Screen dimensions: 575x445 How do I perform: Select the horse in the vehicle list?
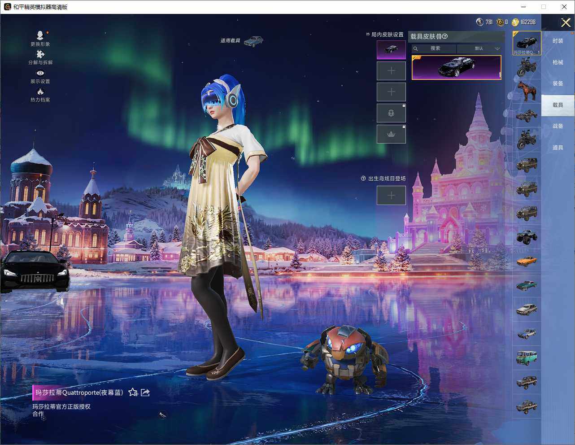coord(527,91)
